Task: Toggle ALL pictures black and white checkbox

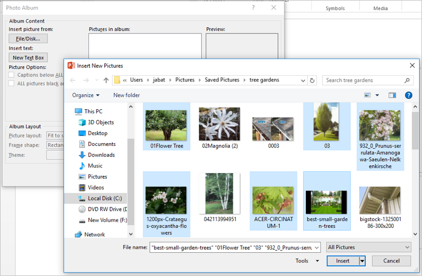Action: point(12,84)
